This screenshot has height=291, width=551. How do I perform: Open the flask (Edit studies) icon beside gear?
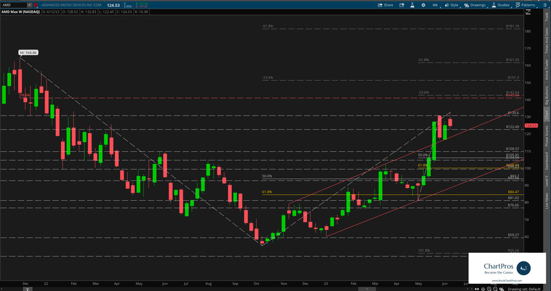[412, 5]
